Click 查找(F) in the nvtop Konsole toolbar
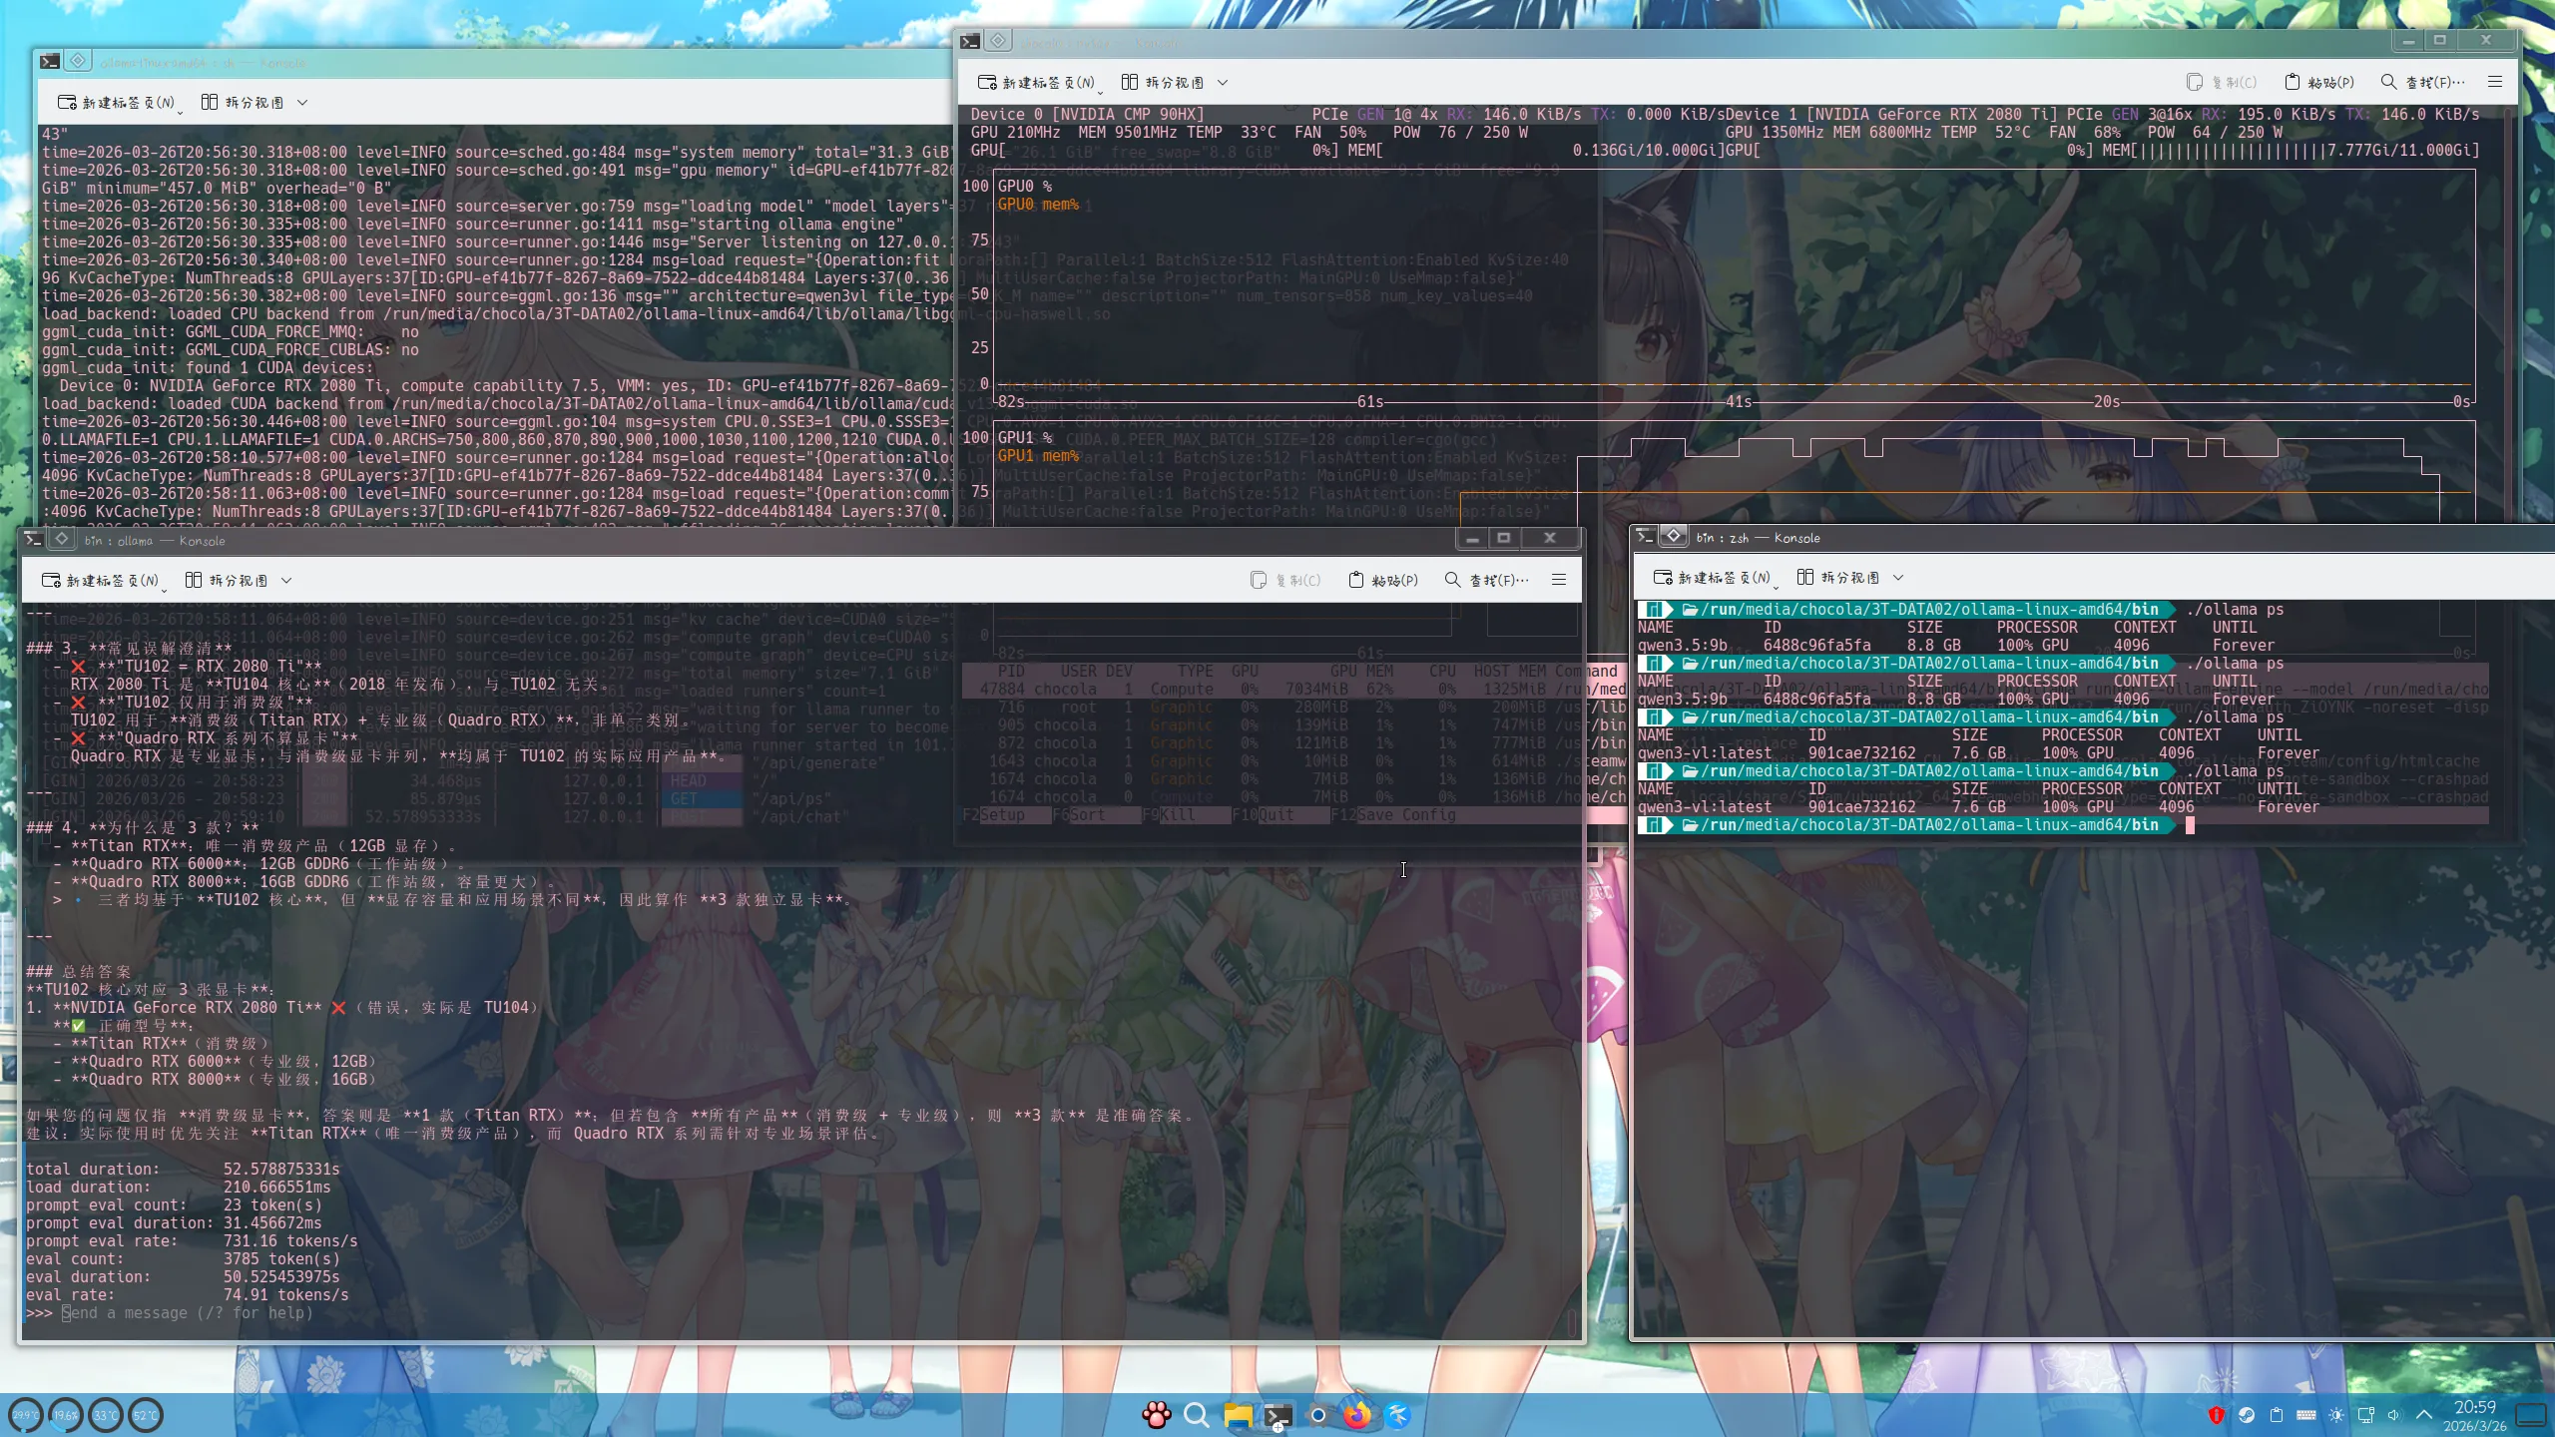The width and height of the screenshot is (2555, 1437). (2422, 82)
